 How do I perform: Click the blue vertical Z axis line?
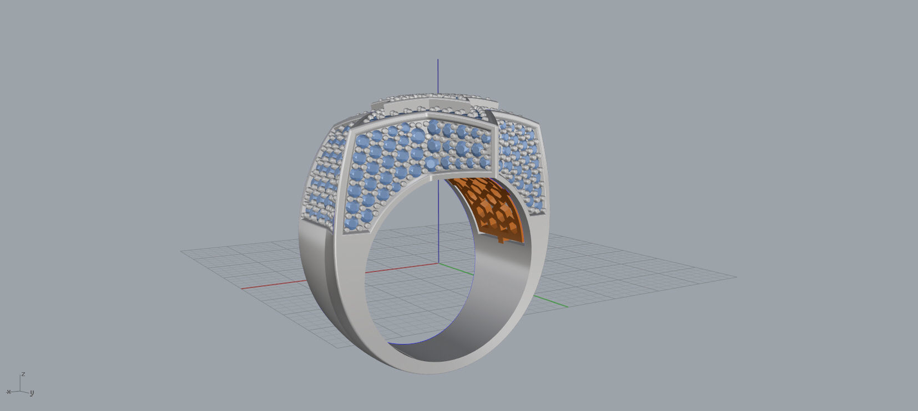click(x=438, y=75)
